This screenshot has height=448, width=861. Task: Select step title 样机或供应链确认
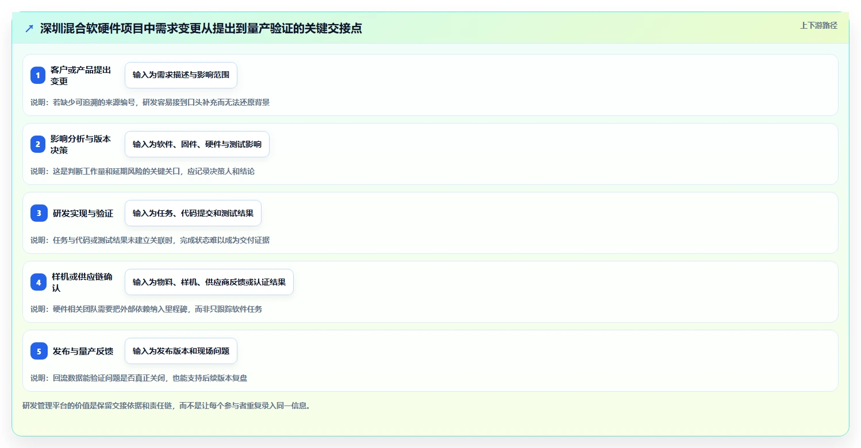pyautogui.click(x=82, y=282)
